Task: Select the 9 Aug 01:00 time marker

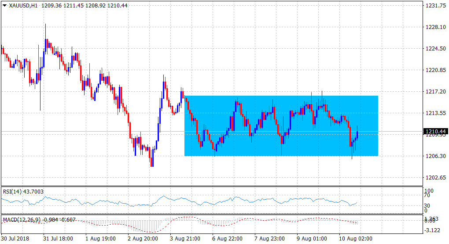Action: 313,239
